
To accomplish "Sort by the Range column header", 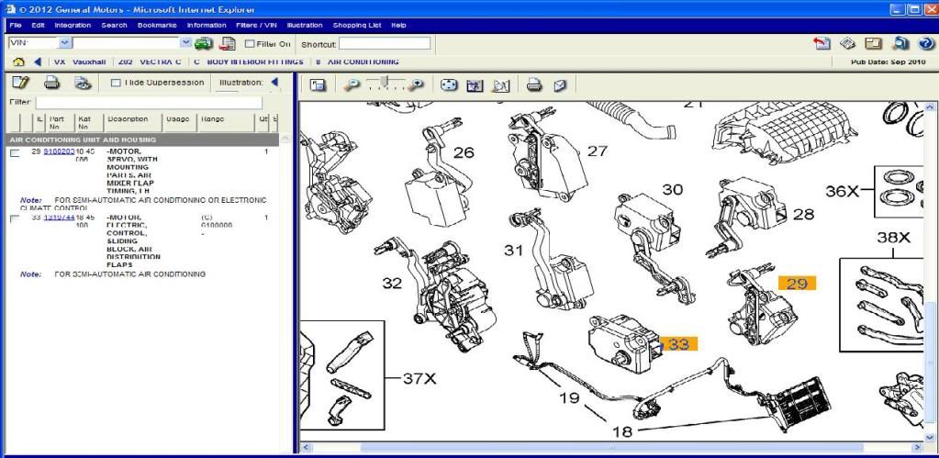I will click(213, 119).
